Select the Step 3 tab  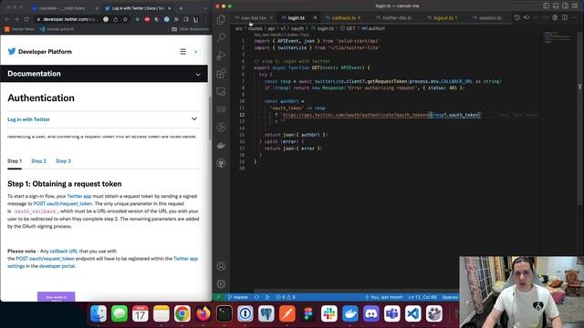pyautogui.click(x=63, y=161)
